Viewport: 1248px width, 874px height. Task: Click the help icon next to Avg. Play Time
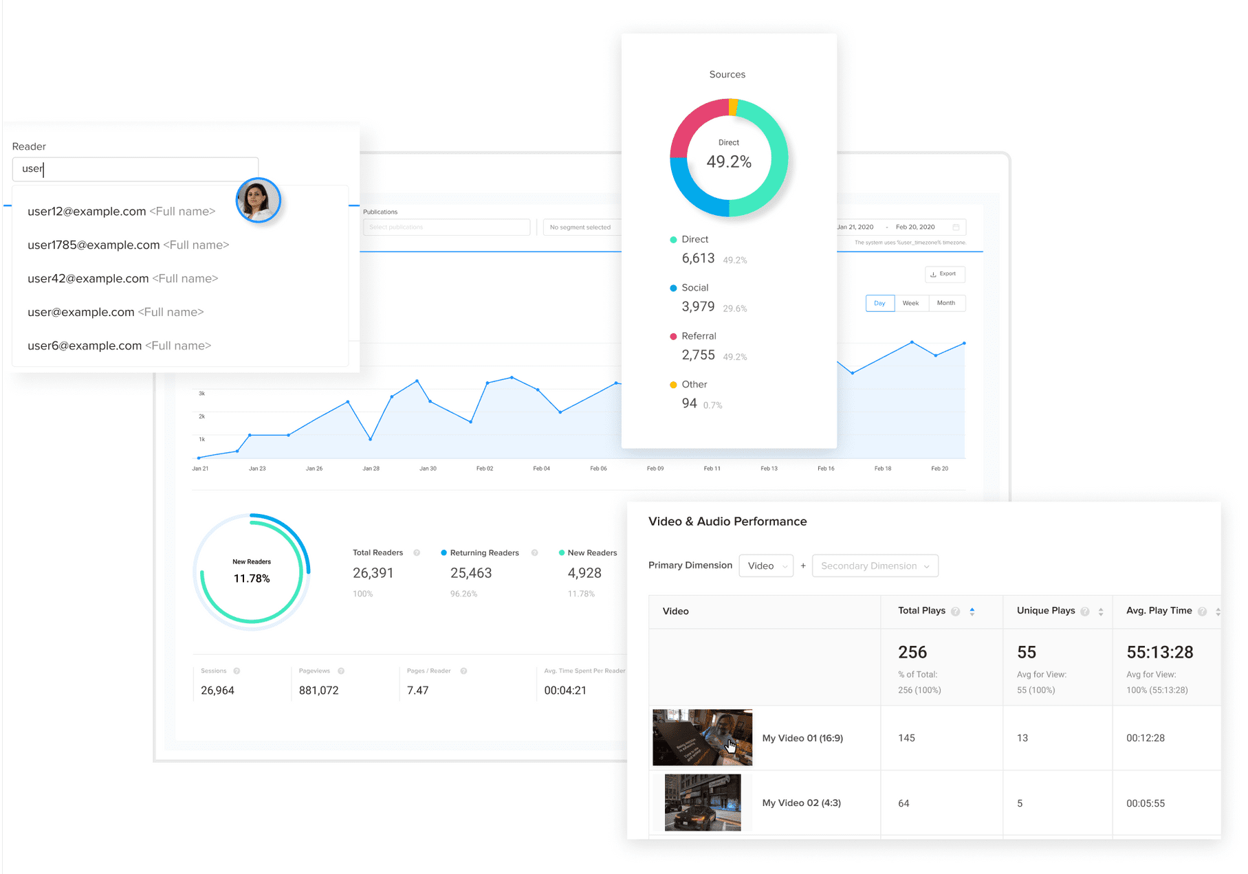1203,611
